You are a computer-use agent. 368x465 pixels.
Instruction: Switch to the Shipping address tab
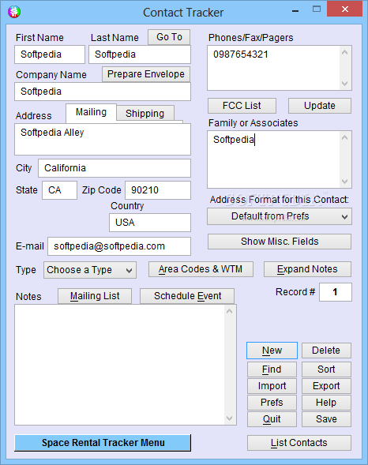[145, 113]
